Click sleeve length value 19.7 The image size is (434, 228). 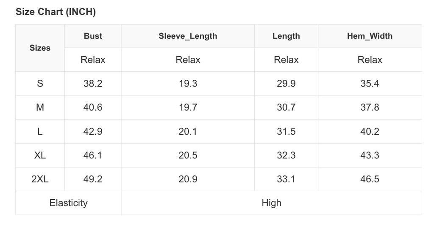pyautogui.click(x=188, y=108)
